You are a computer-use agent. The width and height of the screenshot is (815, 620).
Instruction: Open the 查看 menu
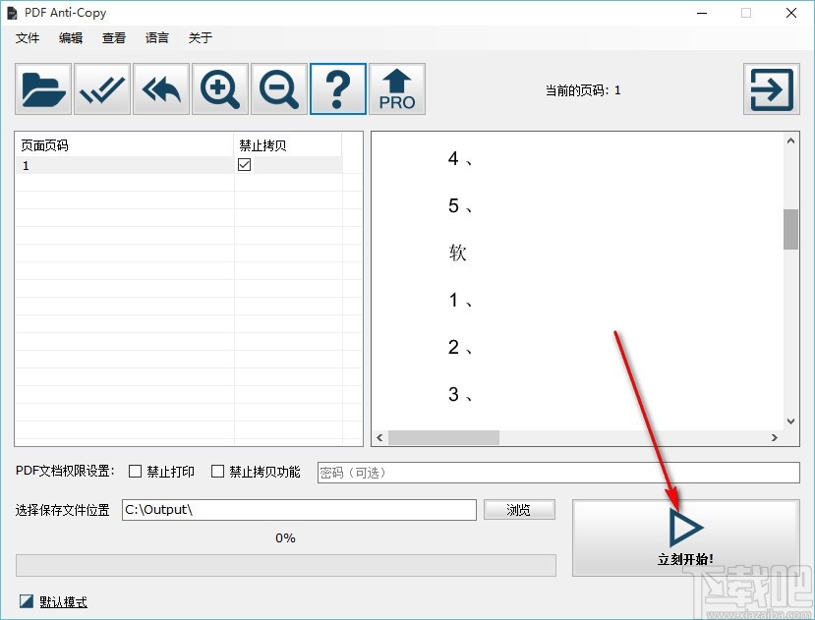pyautogui.click(x=113, y=37)
